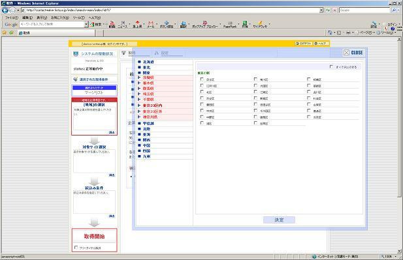
Task: Click the IE Forward arrow button
Action: (12, 10)
